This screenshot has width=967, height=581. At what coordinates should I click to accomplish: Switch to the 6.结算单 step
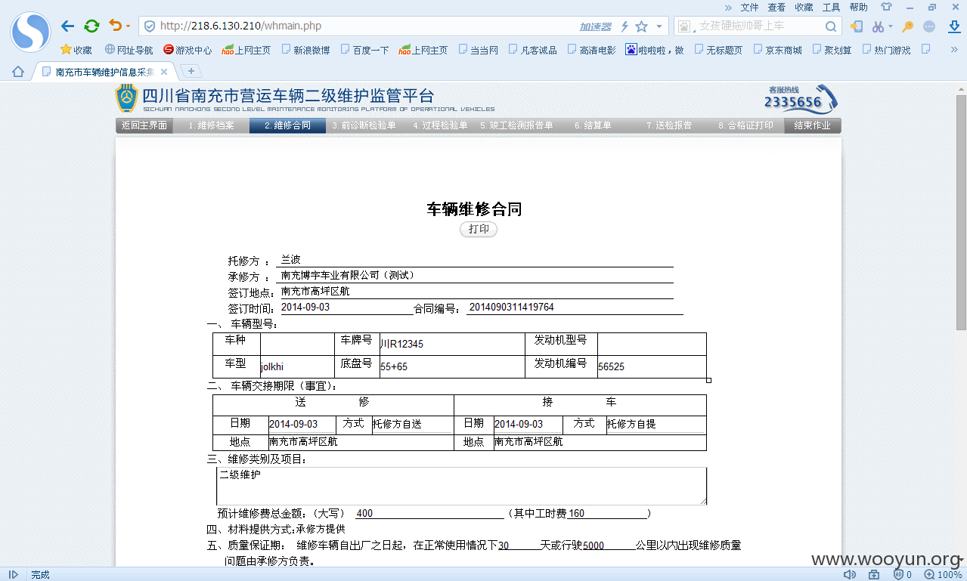click(593, 125)
